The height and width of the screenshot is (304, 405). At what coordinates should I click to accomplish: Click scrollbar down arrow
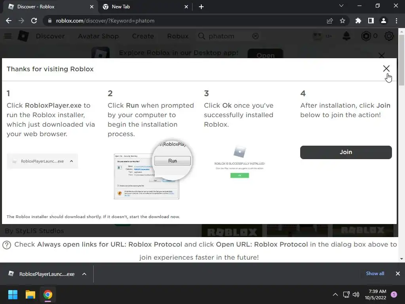(401, 259)
